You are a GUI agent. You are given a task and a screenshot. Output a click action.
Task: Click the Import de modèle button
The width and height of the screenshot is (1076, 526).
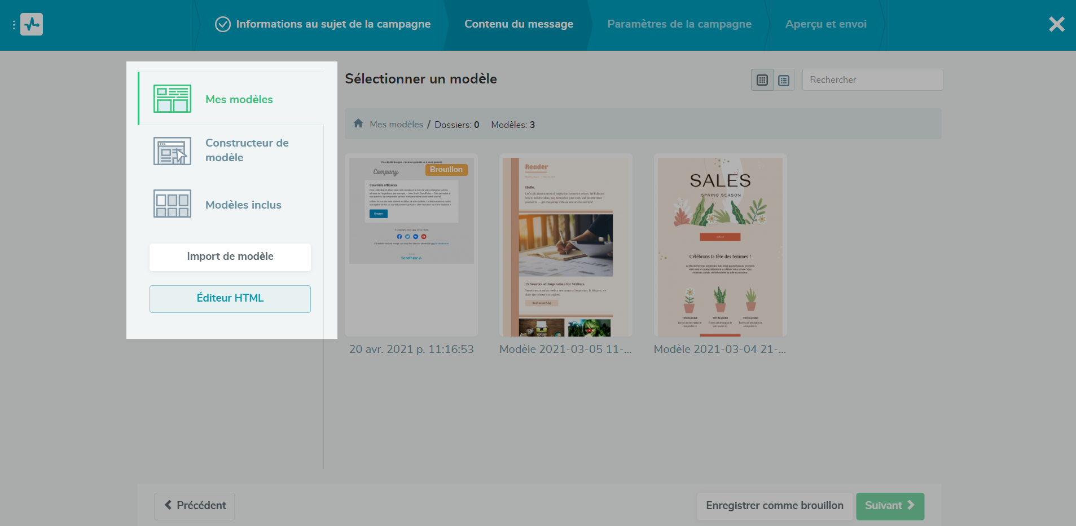point(230,257)
